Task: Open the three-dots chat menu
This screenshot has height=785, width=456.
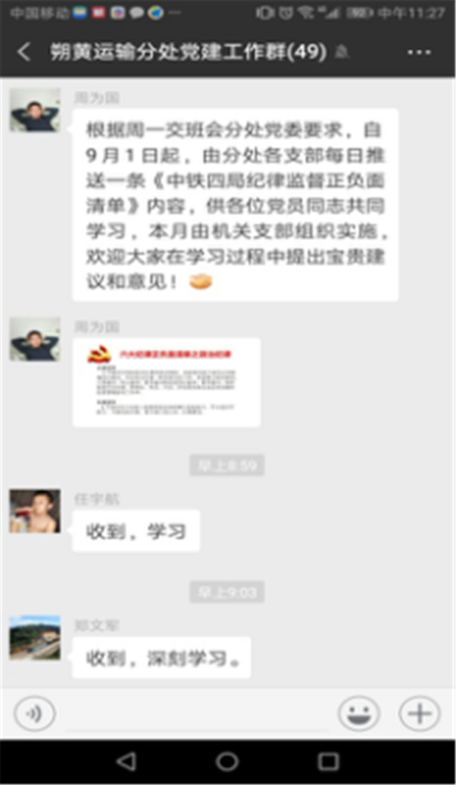Action: (419, 53)
